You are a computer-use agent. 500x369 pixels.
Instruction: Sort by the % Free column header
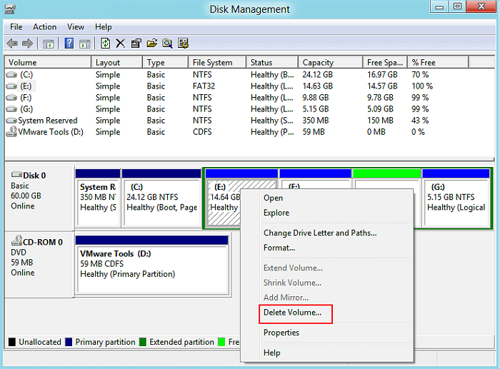coord(438,63)
